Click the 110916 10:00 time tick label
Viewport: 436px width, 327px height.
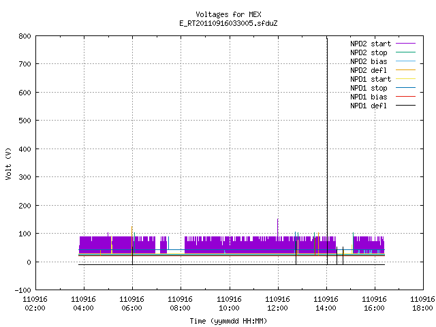pyautogui.click(x=229, y=304)
